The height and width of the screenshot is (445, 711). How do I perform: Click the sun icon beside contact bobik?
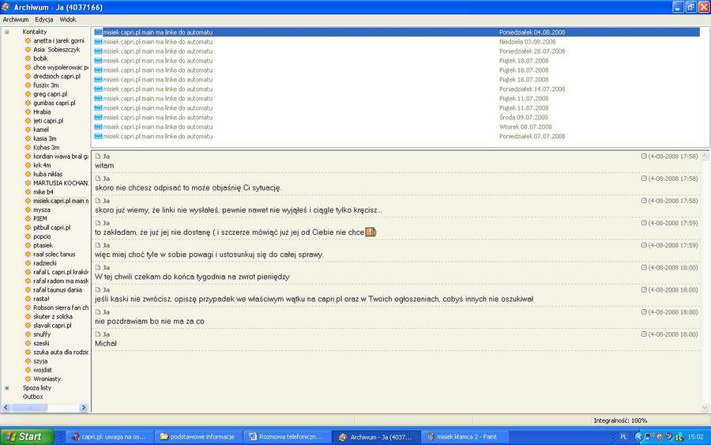tap(28, 58)
